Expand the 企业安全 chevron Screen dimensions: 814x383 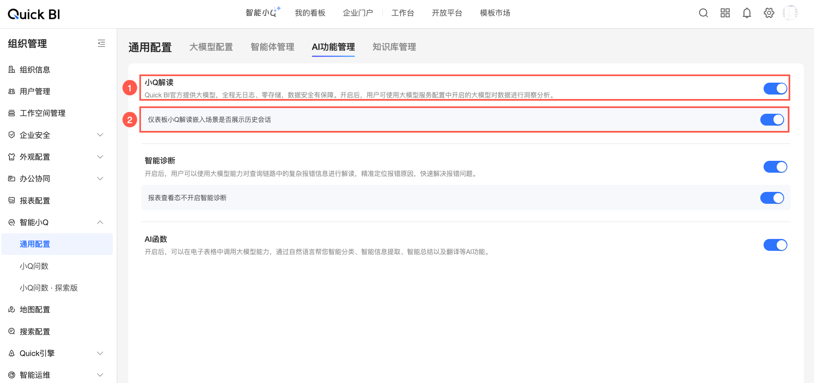pyautogui.click(x=100, y=135)
